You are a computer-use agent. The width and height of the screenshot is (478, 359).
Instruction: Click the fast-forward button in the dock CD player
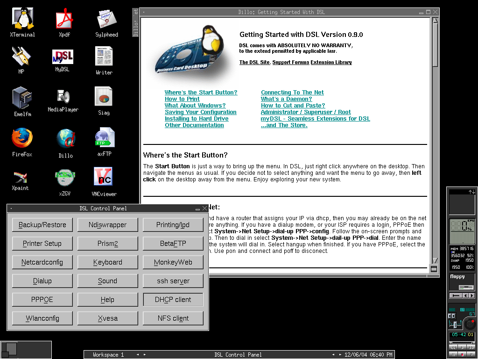pos(471,348)
